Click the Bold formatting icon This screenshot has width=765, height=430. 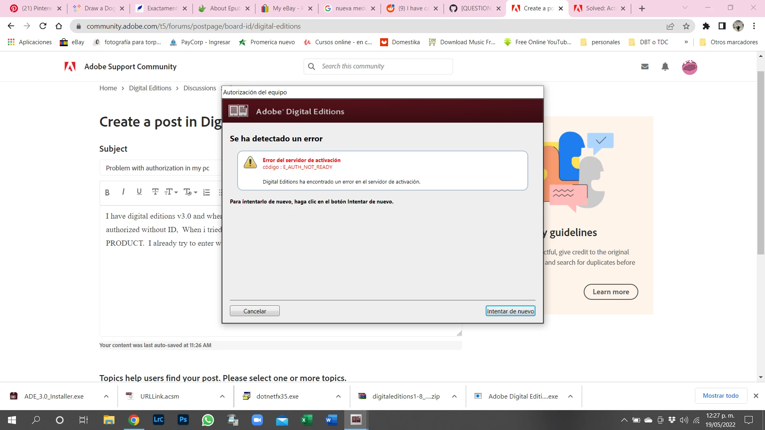(x=107, y=192)
